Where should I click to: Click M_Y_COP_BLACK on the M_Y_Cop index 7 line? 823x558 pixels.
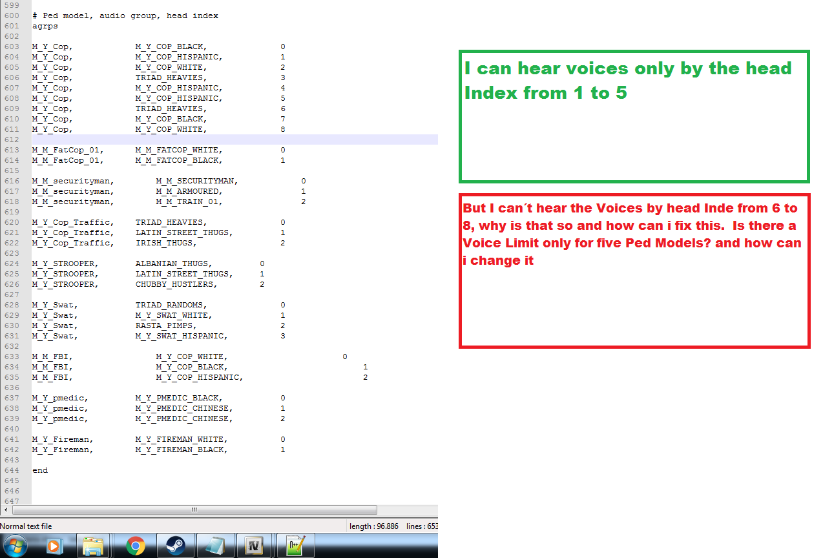pyautogui.click(x=172, y=119)
